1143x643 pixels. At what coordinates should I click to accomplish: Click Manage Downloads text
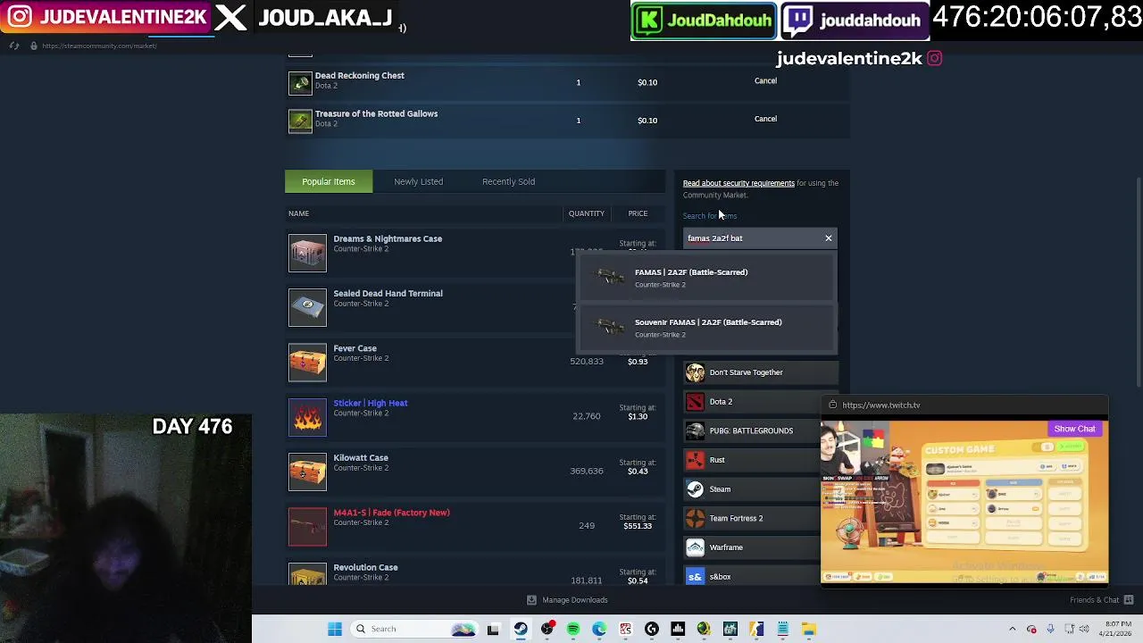pos(575,600)
